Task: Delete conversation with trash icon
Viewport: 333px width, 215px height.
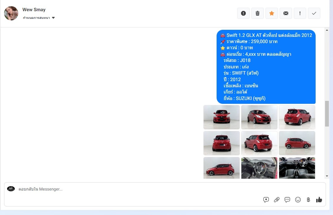Action: [x=257, y=13]
